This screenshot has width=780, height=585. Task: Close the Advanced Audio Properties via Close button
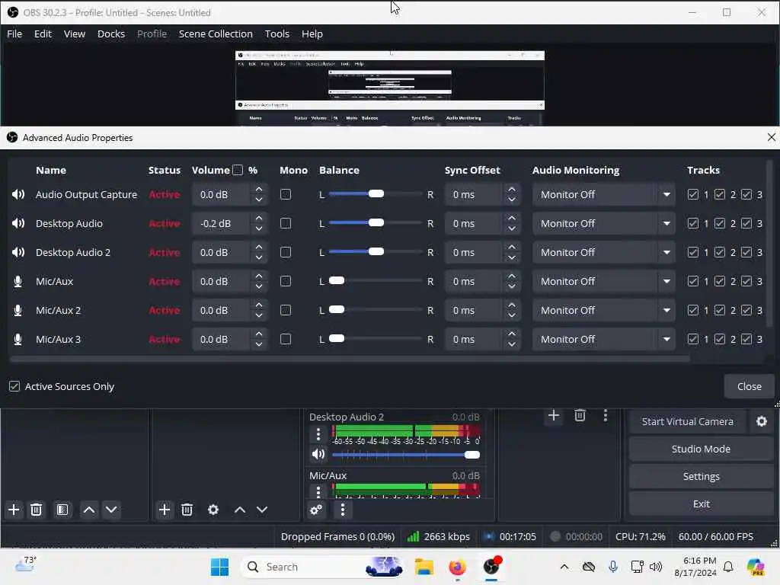tap(750, 386)
